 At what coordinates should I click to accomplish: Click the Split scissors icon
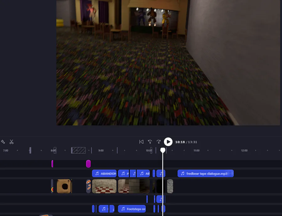pos(12,142)
